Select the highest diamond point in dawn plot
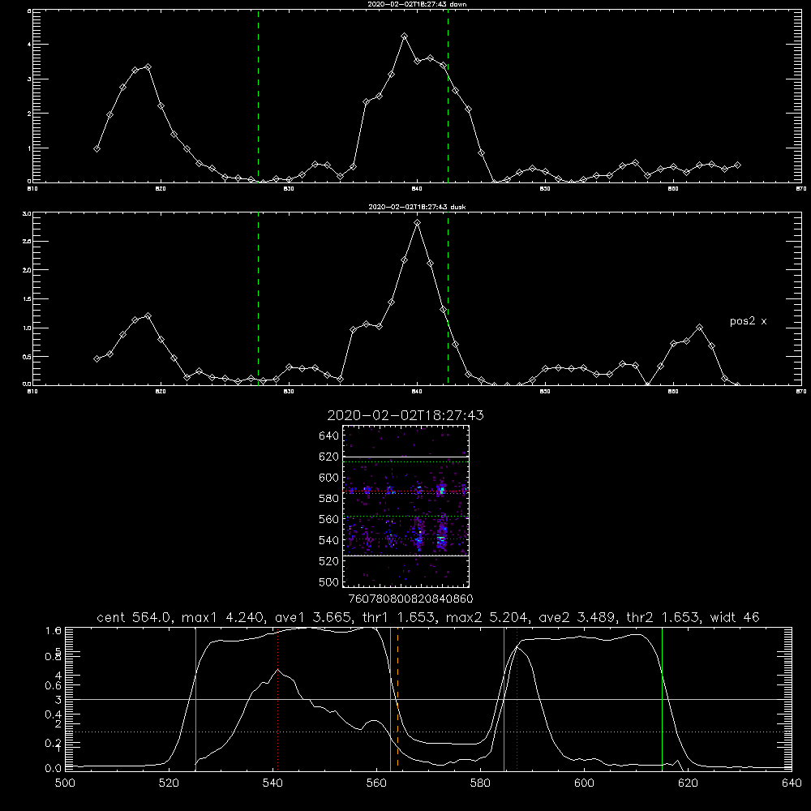811x811 pixels. pos(405,36)
